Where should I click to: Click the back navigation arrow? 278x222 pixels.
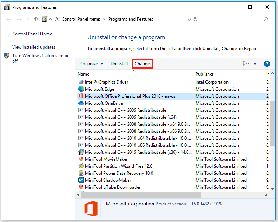tap(8, 19)
